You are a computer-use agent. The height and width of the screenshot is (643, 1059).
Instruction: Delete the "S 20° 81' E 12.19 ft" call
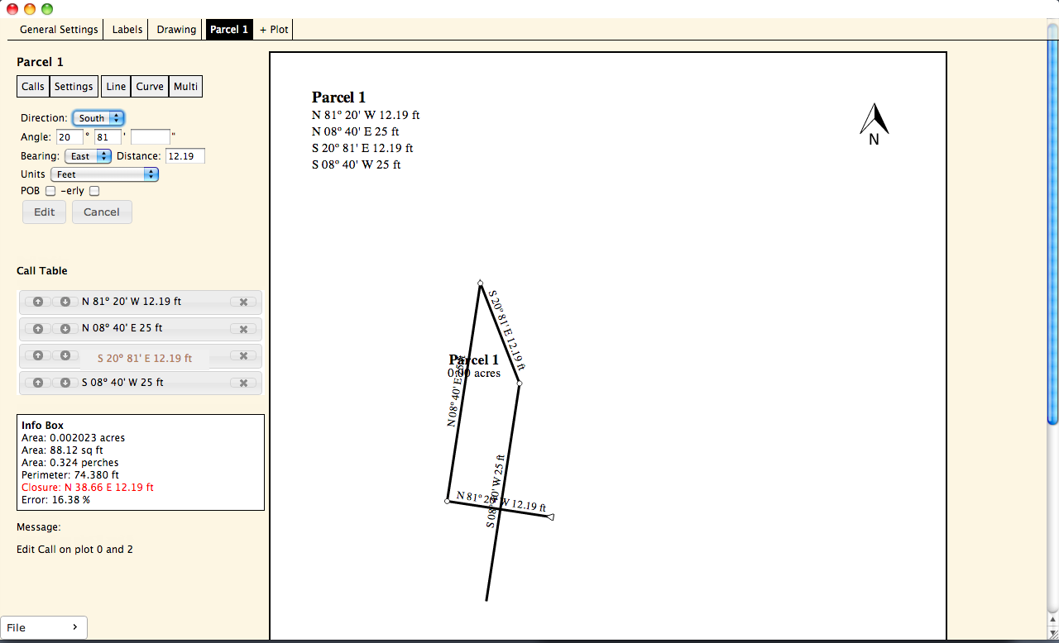click(x=243, y=355)
